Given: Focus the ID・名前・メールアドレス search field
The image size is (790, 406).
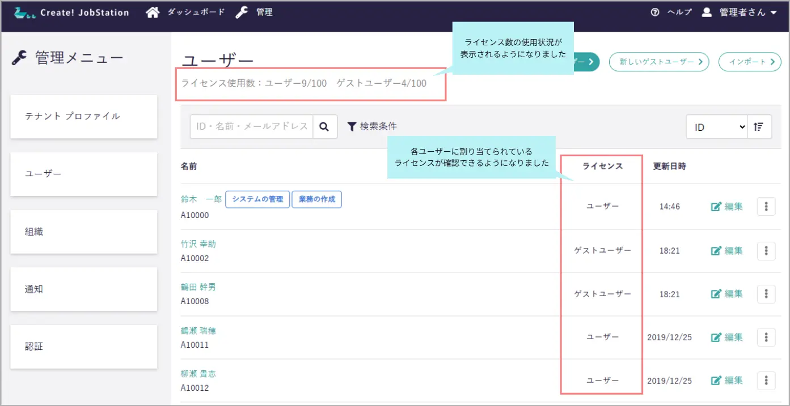Looking at the screenshot, I should pyautogui.click(x=251, y=127).
